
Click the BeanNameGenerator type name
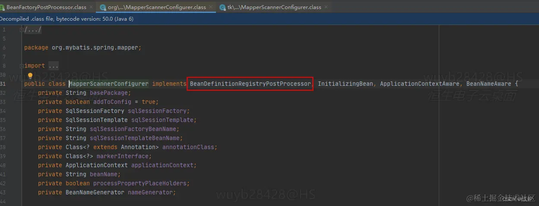(x=95, y=192)
